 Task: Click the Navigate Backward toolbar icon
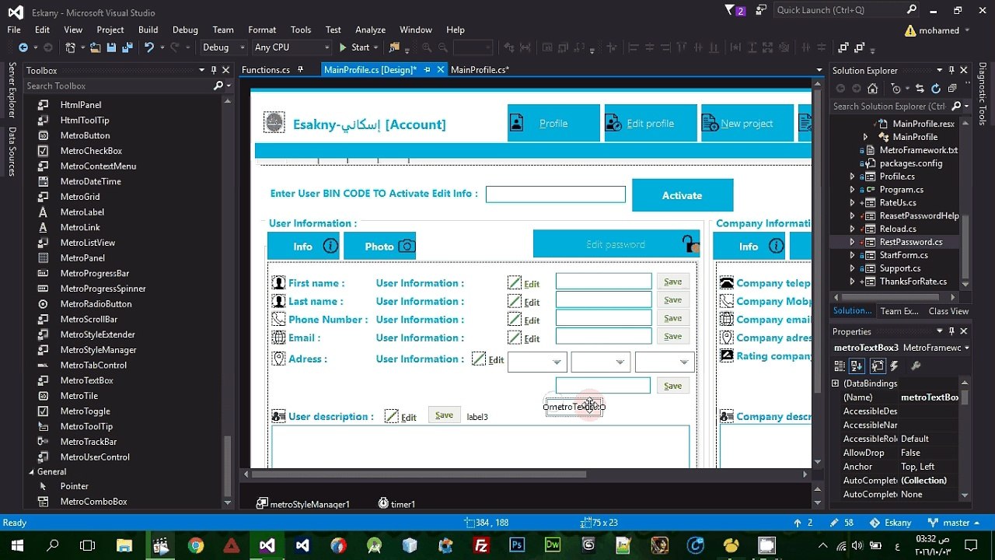pos(23,47)
